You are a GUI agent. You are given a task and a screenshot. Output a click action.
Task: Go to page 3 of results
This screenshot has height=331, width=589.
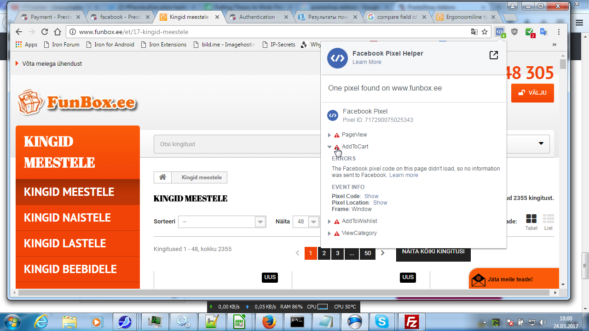pos(337,253)
